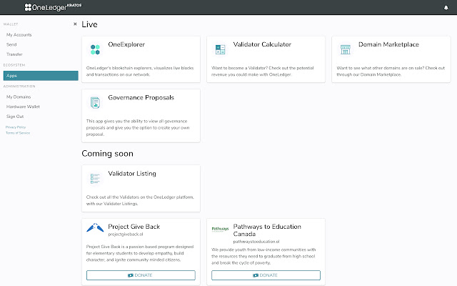Click Sign Out in the sidebar
457x286 pixels.
tap(15, 117)
